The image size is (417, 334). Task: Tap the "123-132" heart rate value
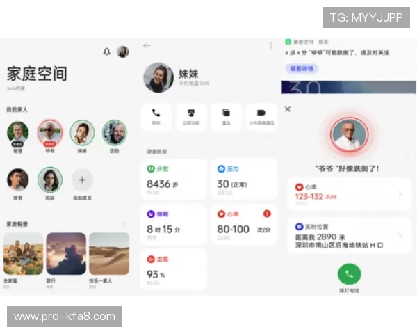(309, 196)
